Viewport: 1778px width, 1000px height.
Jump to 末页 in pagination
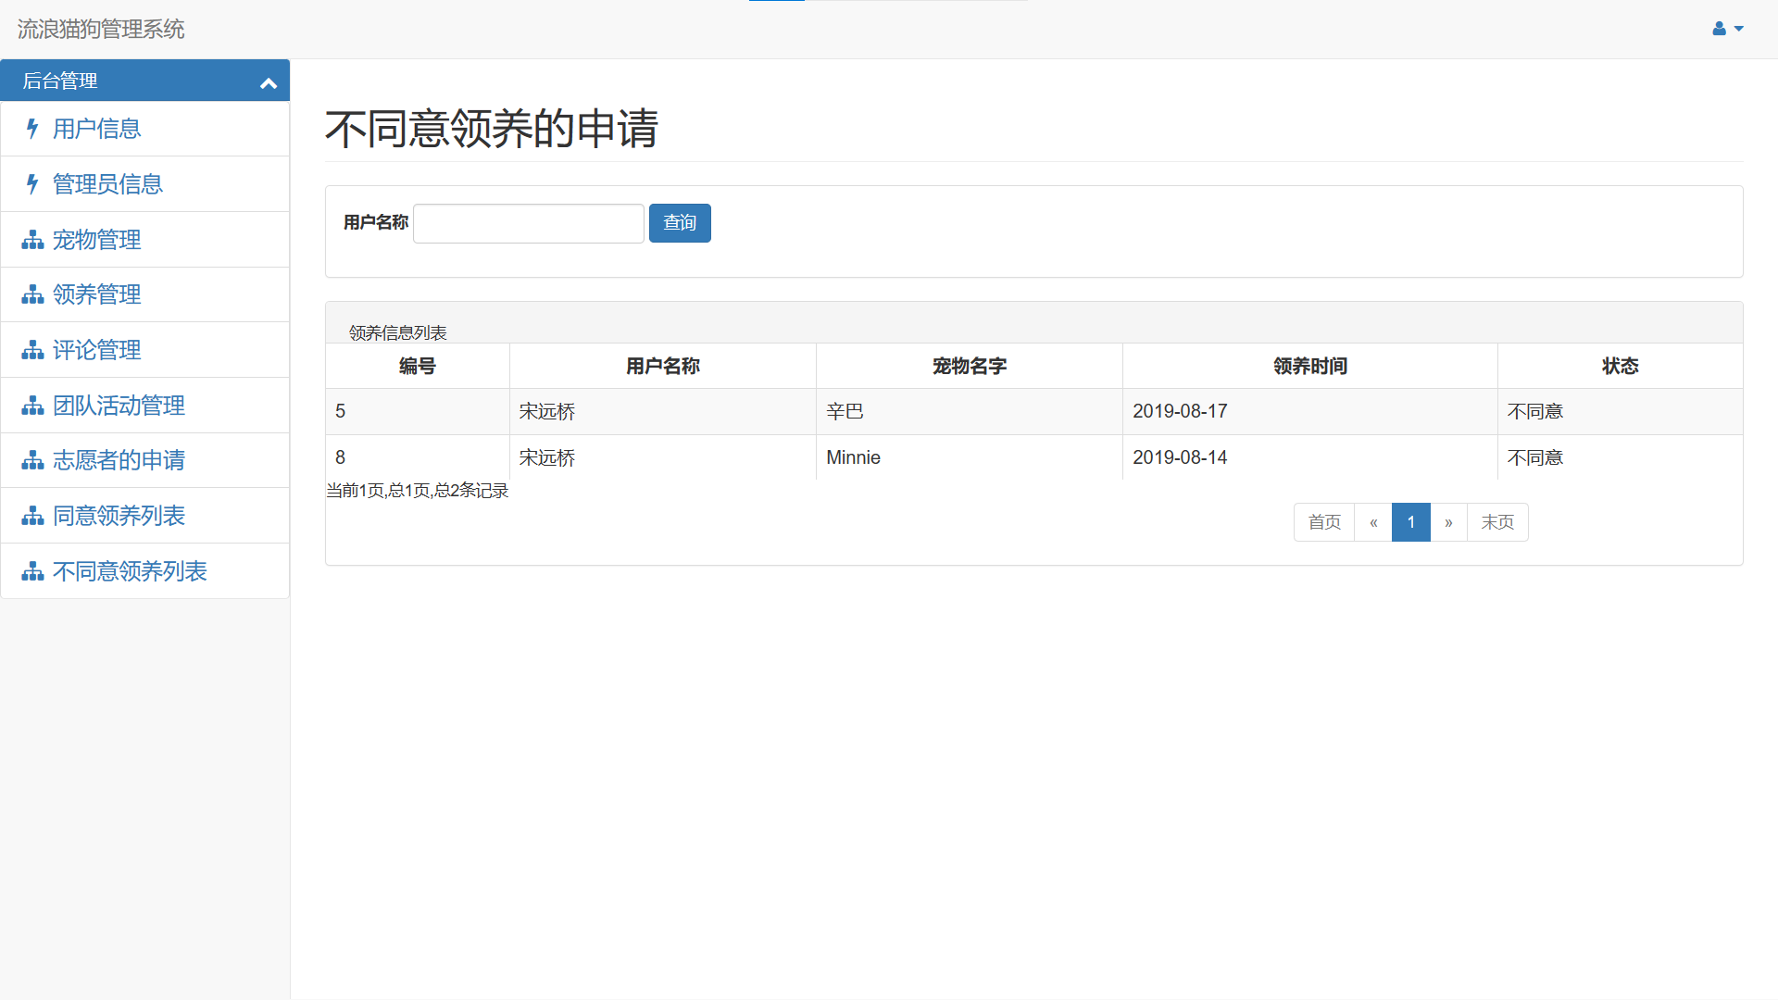pos(1496,522)
